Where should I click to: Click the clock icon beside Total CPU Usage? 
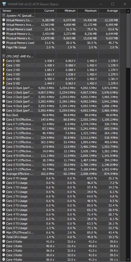point(4,237)
